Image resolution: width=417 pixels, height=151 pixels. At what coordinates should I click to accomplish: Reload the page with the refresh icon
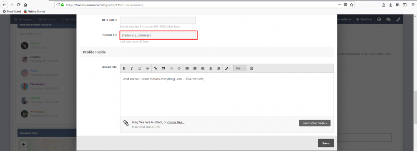tap(18, 5)
